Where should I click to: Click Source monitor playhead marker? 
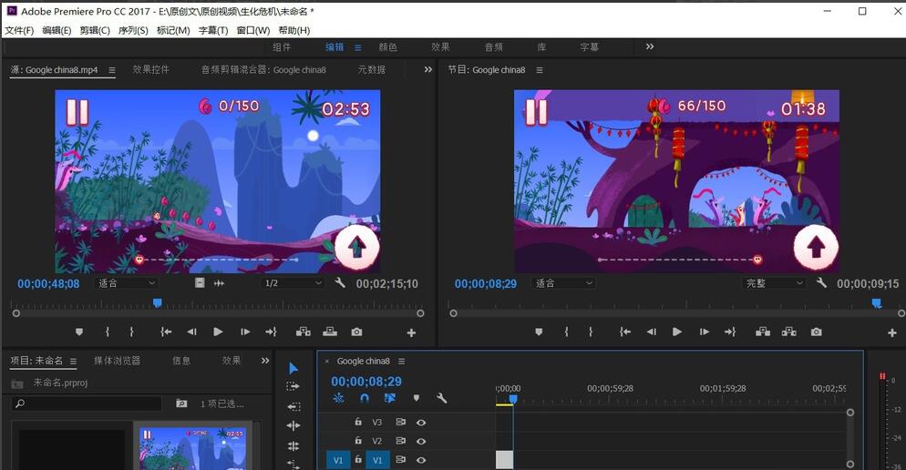coord(157,302)
